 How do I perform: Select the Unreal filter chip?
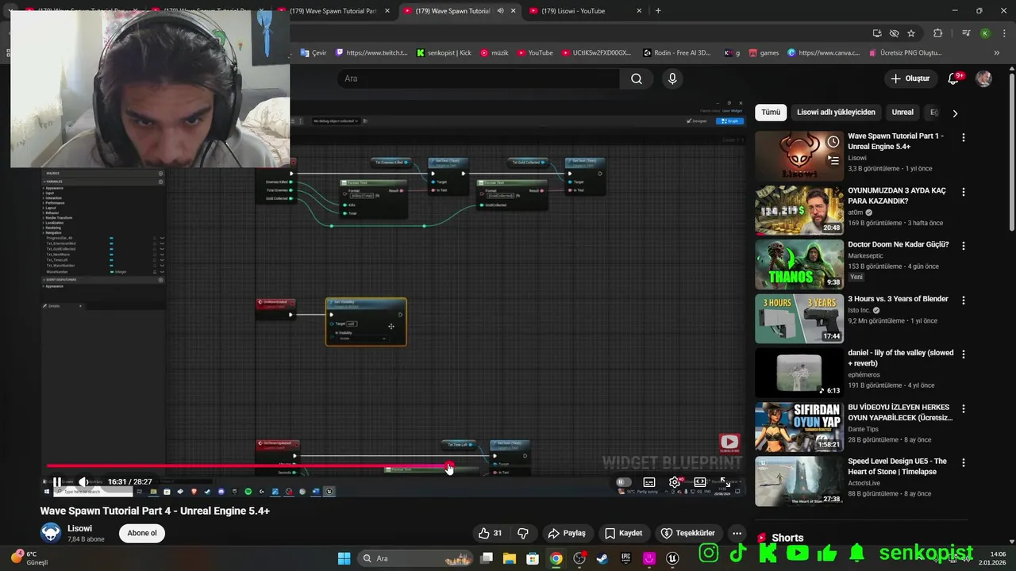tap(902, 113)
